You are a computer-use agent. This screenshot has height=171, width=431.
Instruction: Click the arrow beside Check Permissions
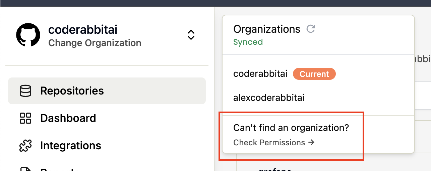tap(311, 143)
